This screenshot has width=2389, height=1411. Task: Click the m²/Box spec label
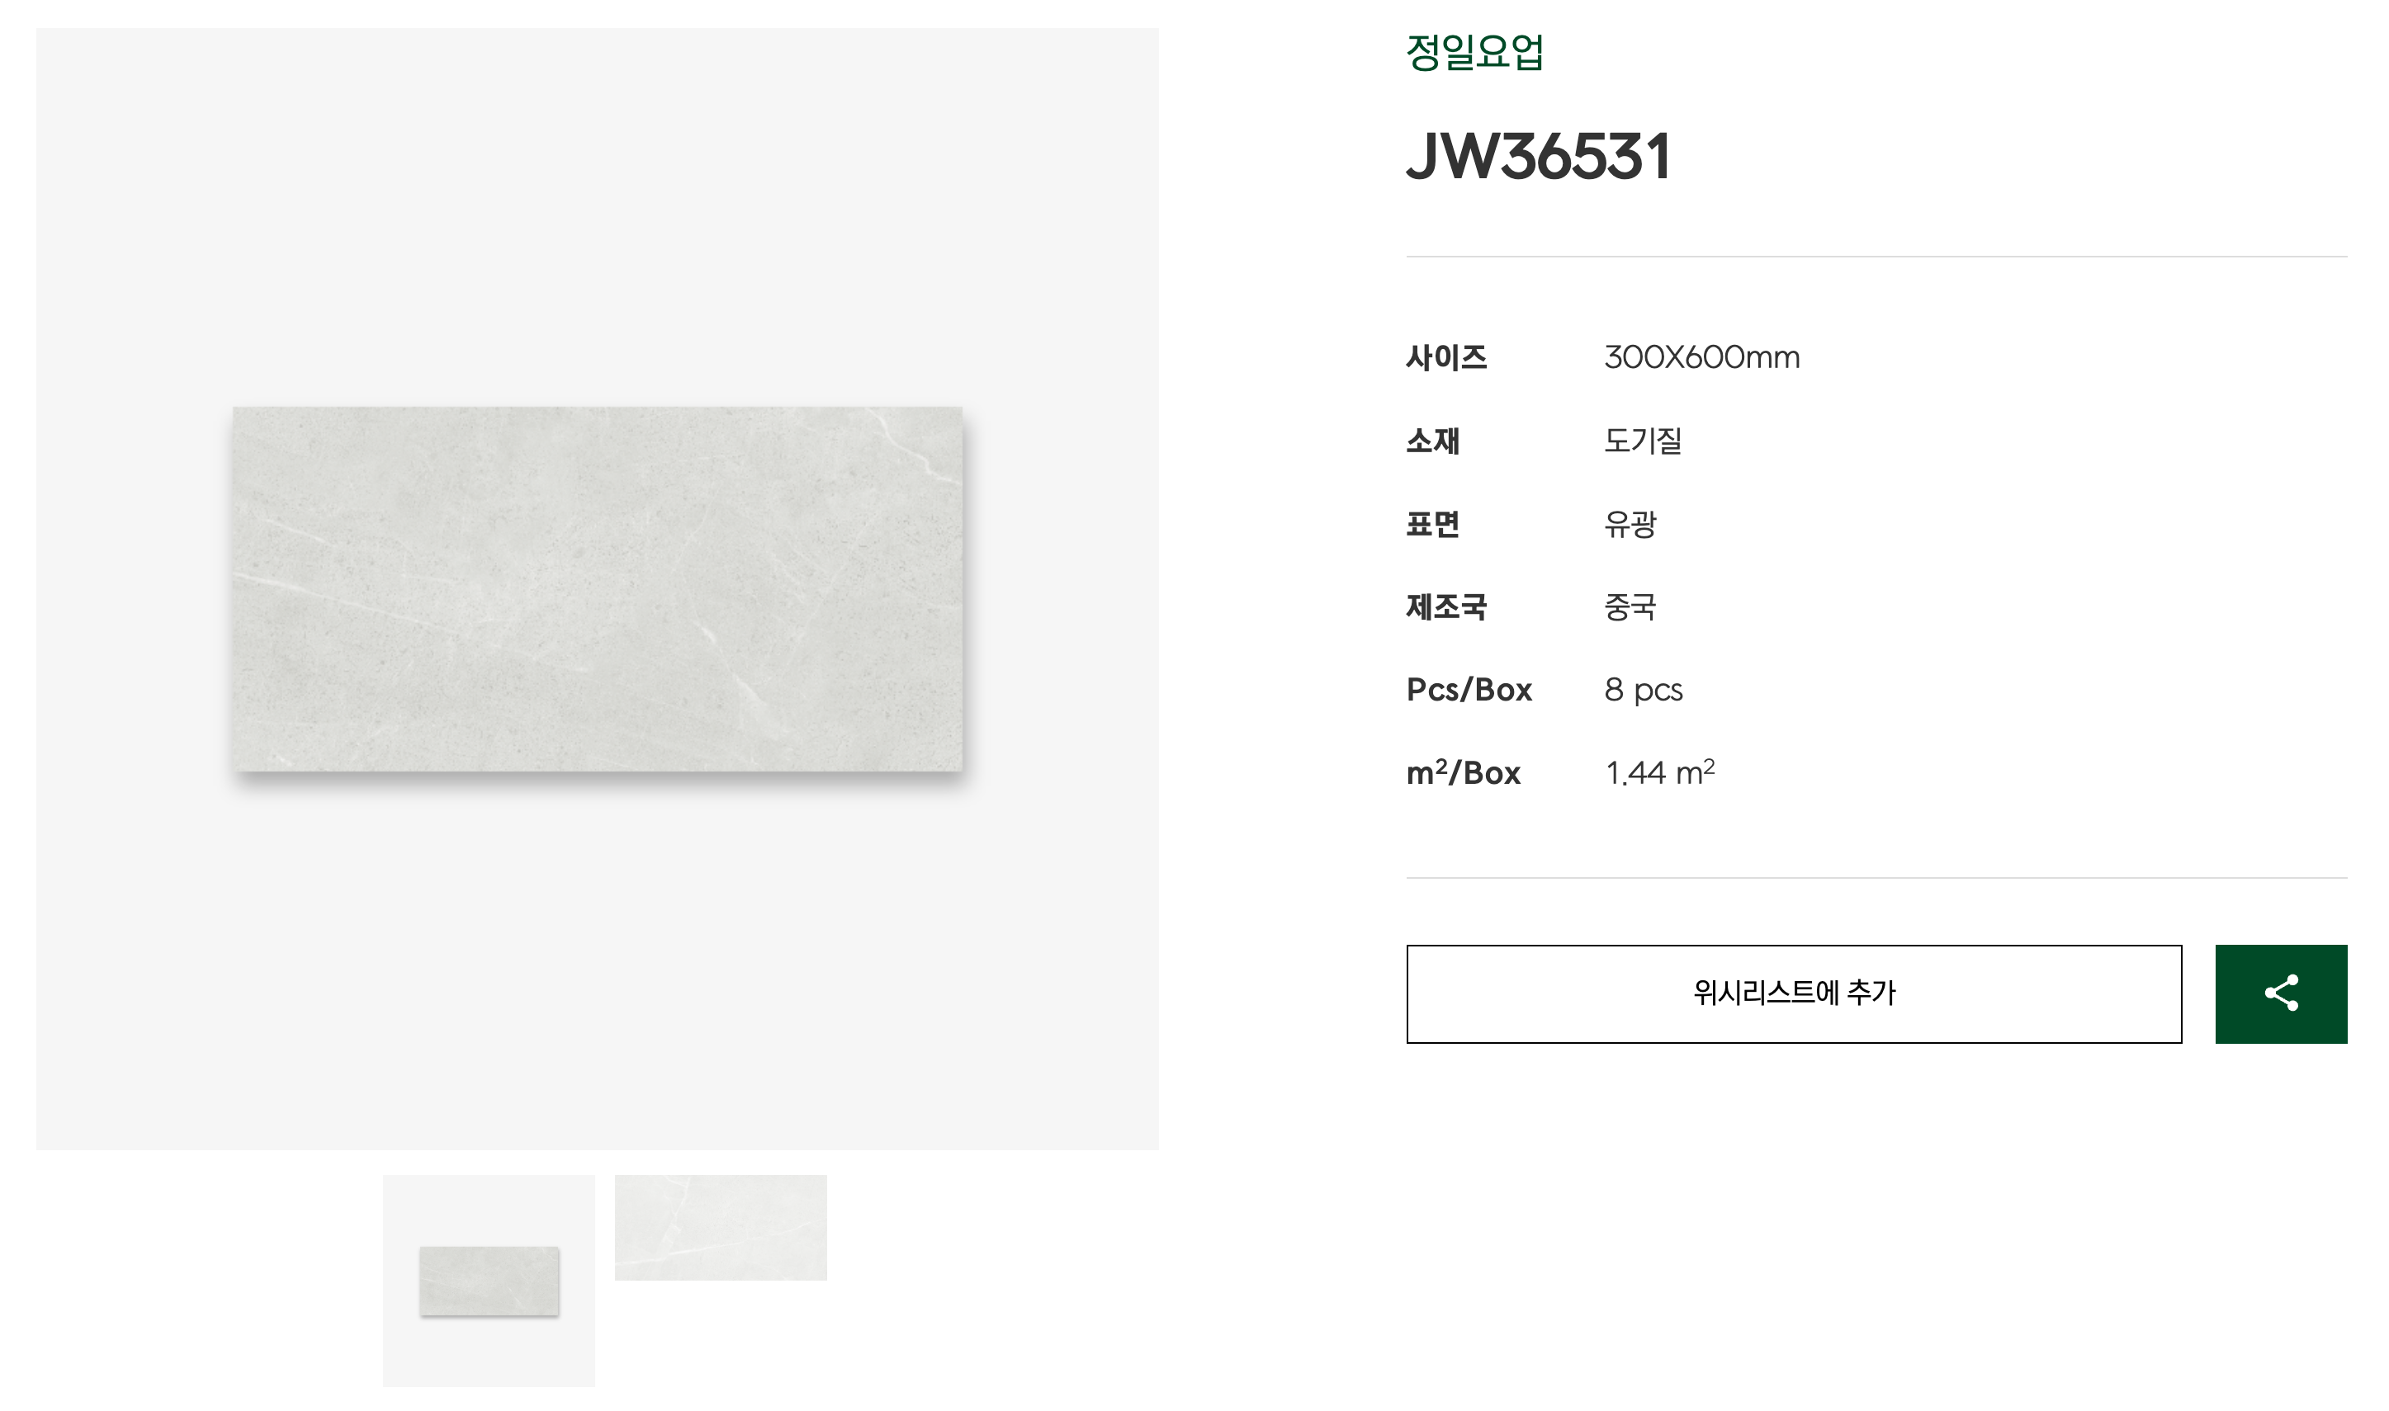point(1463,772)
